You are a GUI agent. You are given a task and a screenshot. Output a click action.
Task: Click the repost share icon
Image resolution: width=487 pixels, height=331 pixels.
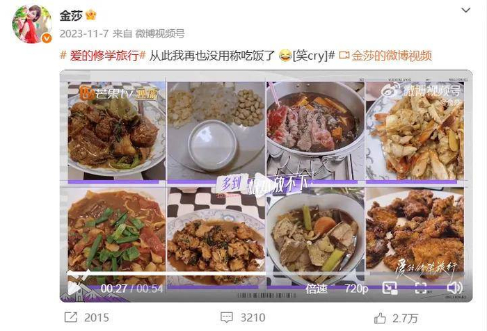tap(70, 317)
